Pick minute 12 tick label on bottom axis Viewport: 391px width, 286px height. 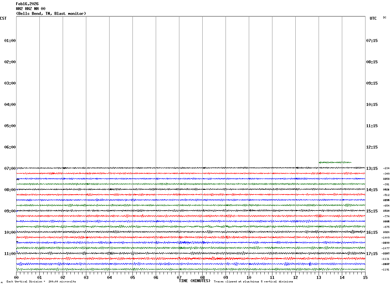click(x=295, y=278)
